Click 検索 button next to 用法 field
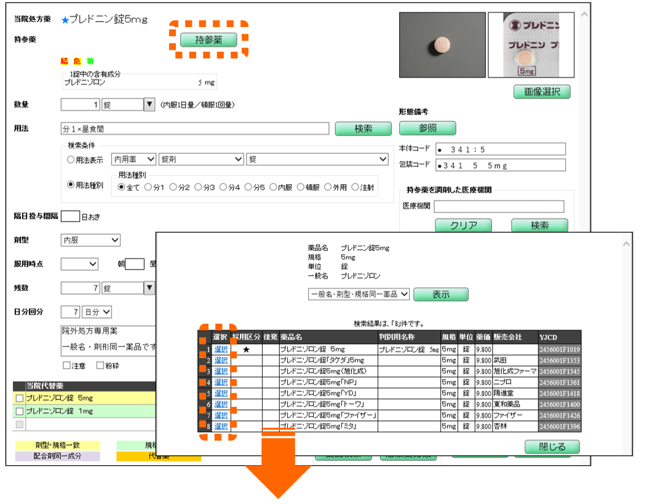The image size is (647, 504). 363,129
